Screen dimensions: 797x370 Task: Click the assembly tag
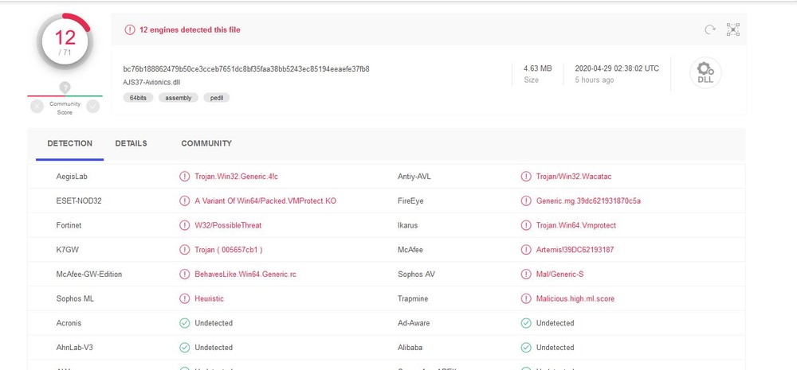tap(179, 97)
